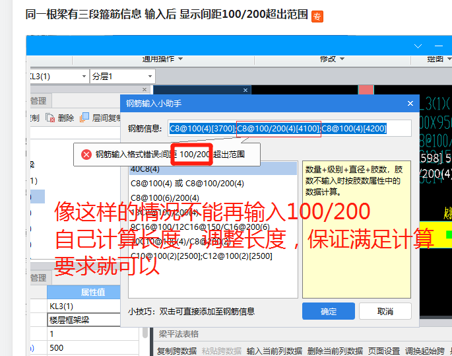
Task: Click the 输入当前列数据 button
Action: (274, 351)
